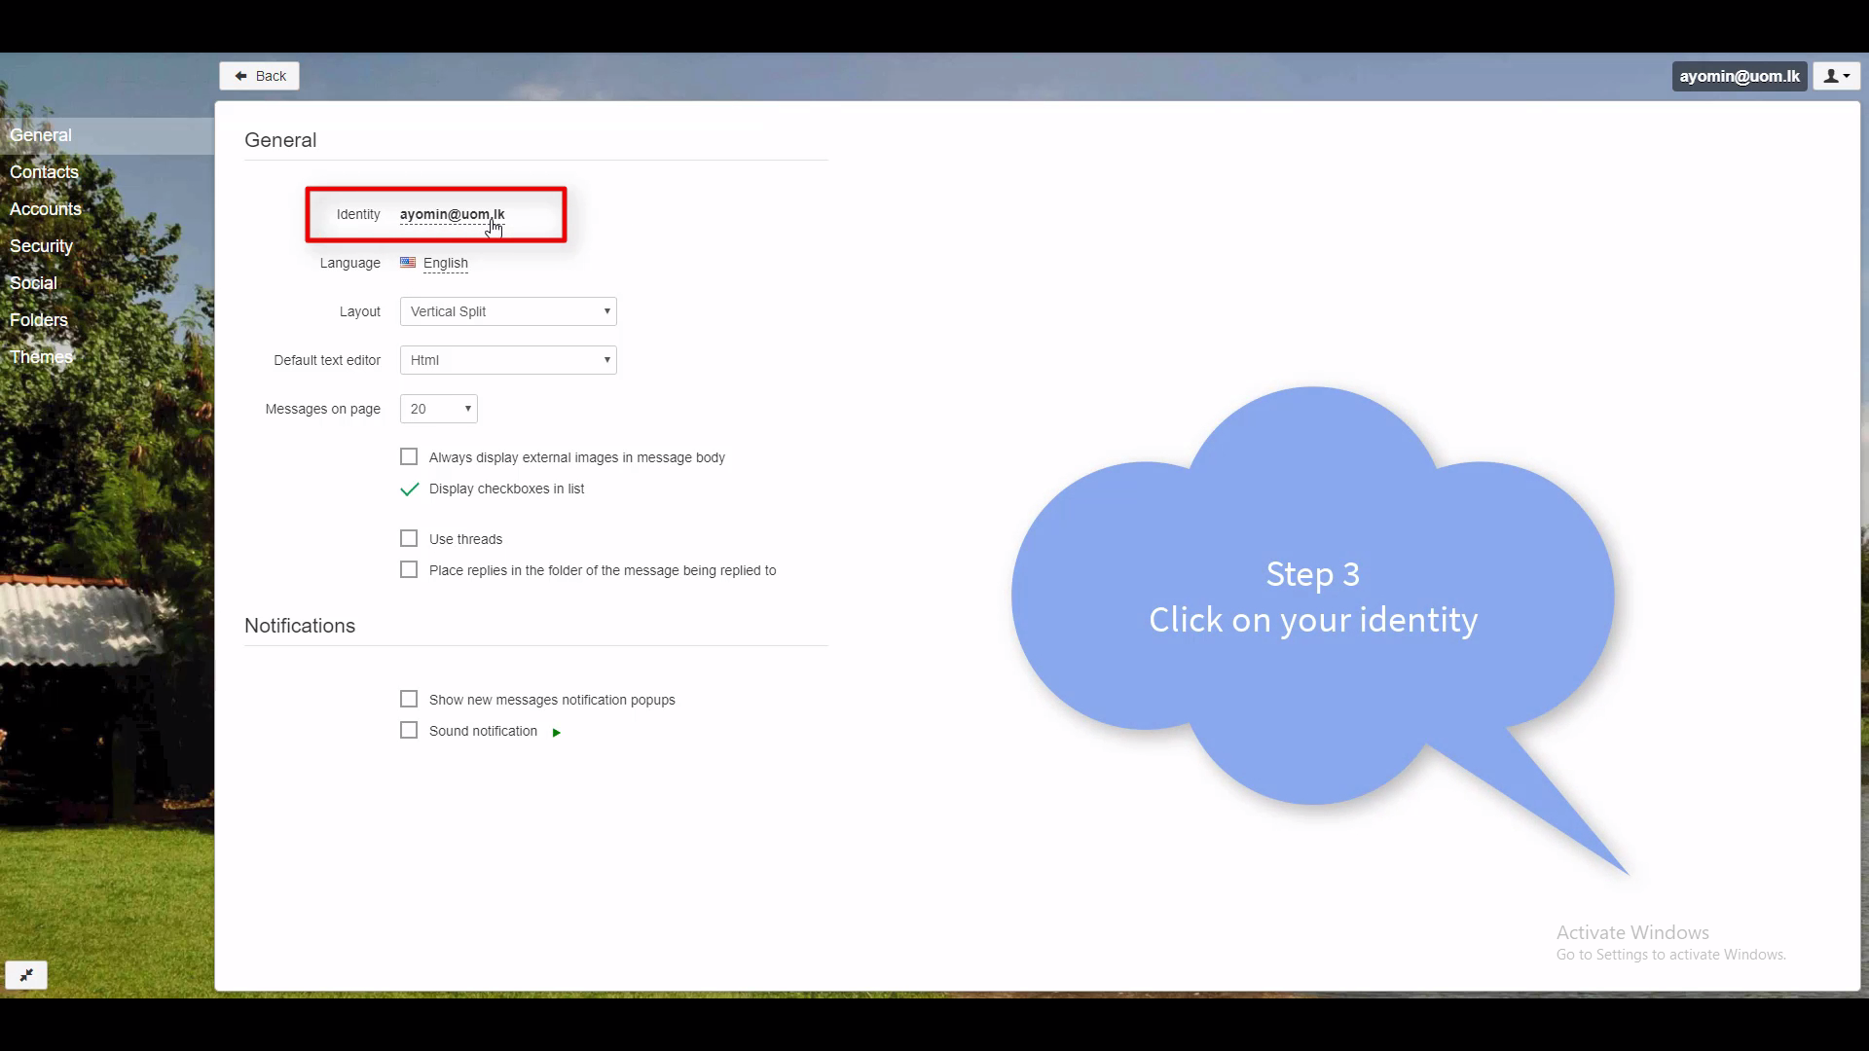Navigate to Accounts settings
The height and width of the screenshot is (1051, 1869).
(45, 208)
